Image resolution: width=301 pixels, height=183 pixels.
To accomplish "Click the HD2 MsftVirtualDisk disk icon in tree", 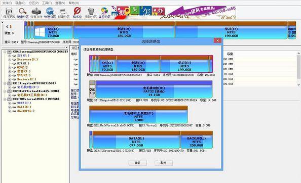I will (x=9, y=91).
